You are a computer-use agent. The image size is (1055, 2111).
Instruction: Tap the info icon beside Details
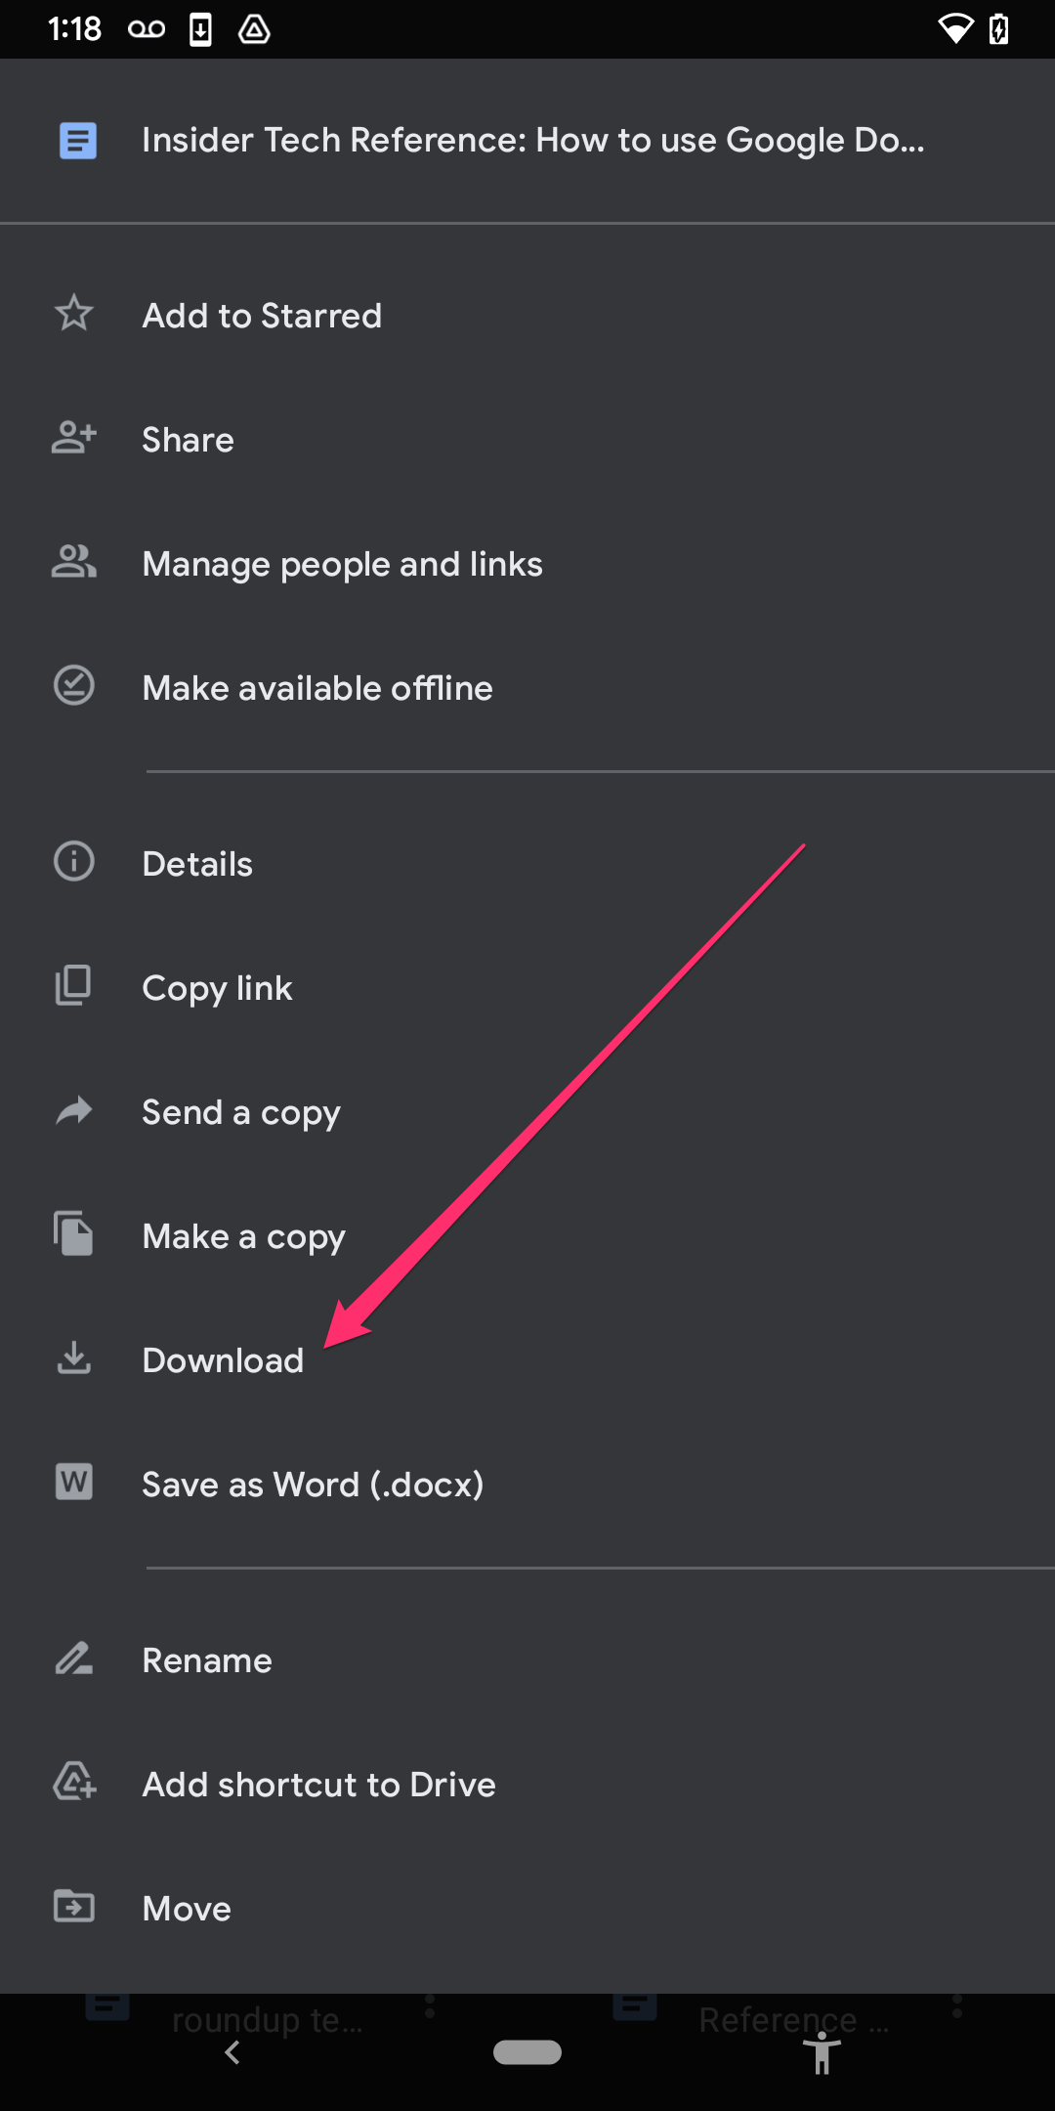pos(74,862)
